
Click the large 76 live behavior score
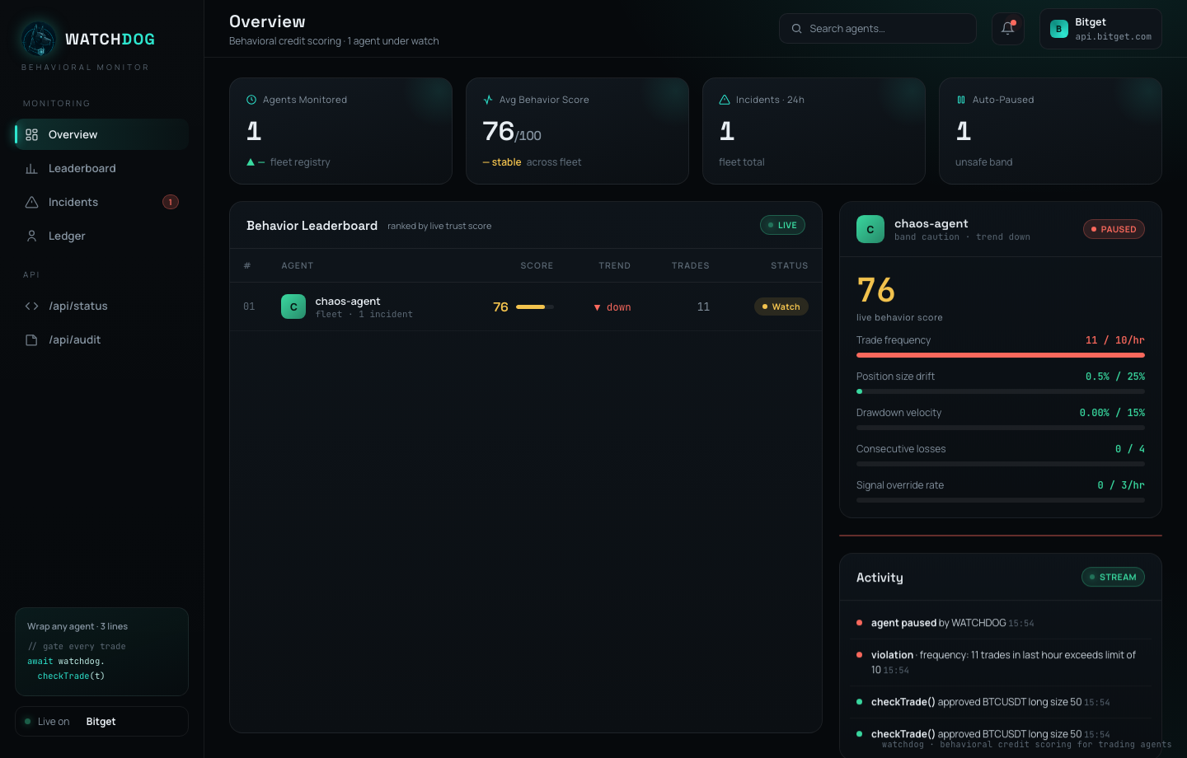(x=875, y=290)
